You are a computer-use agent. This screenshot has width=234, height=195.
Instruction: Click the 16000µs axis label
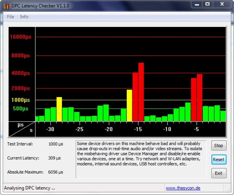[20, 37]
